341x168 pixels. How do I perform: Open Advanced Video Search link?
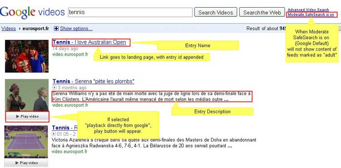tap(308, 10)
